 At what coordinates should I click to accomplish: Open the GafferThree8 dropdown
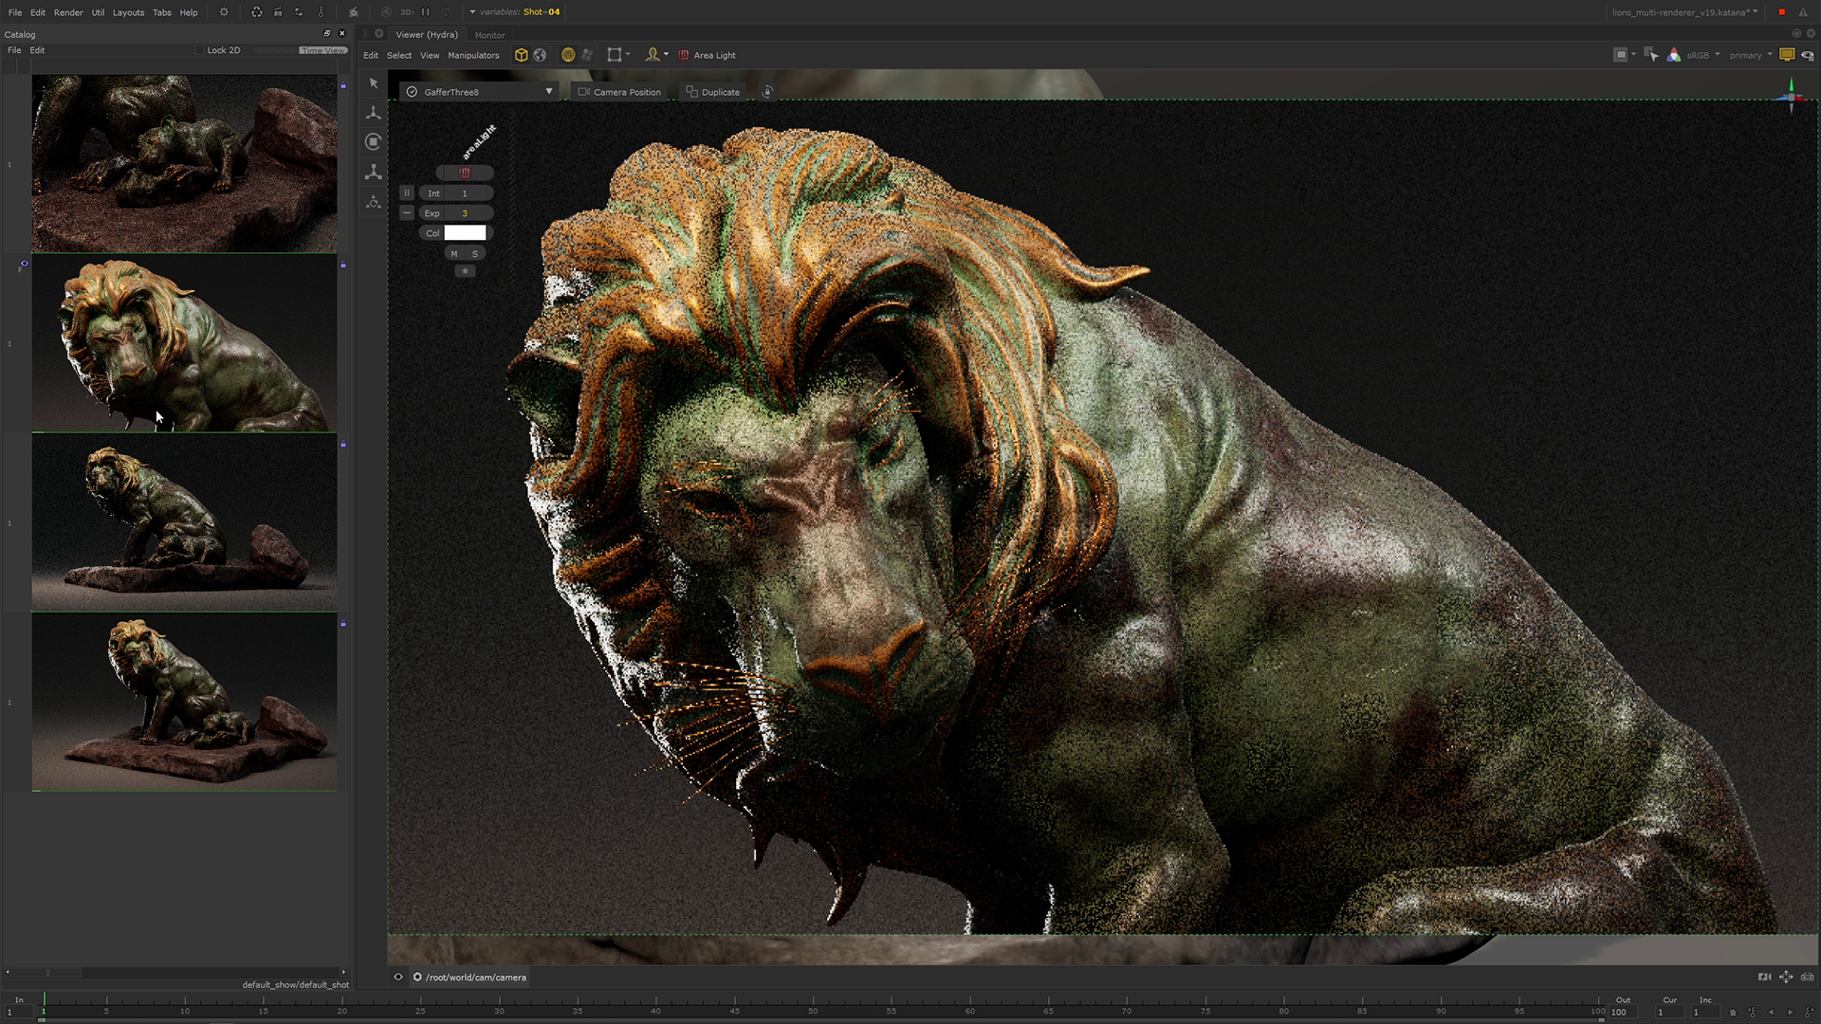(x=548, y=92)
